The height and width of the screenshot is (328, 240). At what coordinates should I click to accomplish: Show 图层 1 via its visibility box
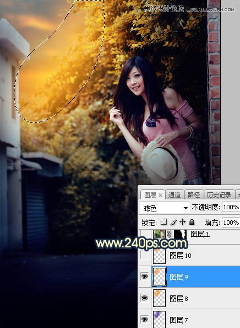[145, 234]
